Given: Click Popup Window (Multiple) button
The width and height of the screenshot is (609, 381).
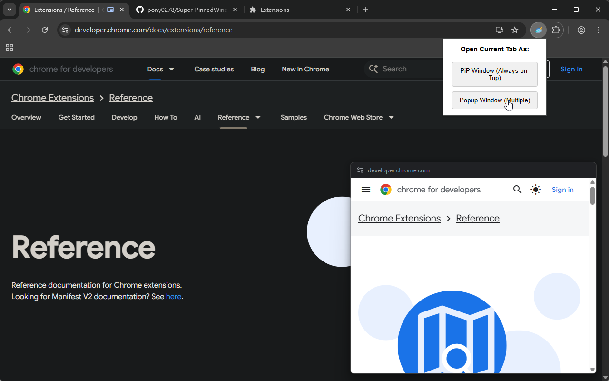Looking at the screenshot, I should 495,100.
